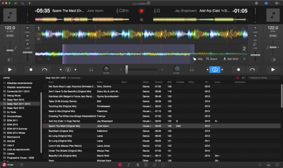283x168 pixels.
Task: Toggle SYNC on deck 2
Action: click(273, 36)
